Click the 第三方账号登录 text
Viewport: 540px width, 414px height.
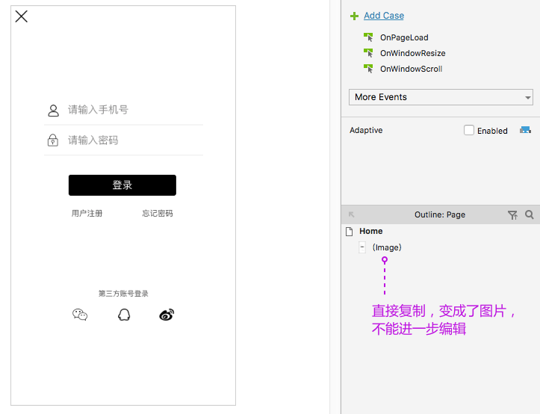[123, 294]
